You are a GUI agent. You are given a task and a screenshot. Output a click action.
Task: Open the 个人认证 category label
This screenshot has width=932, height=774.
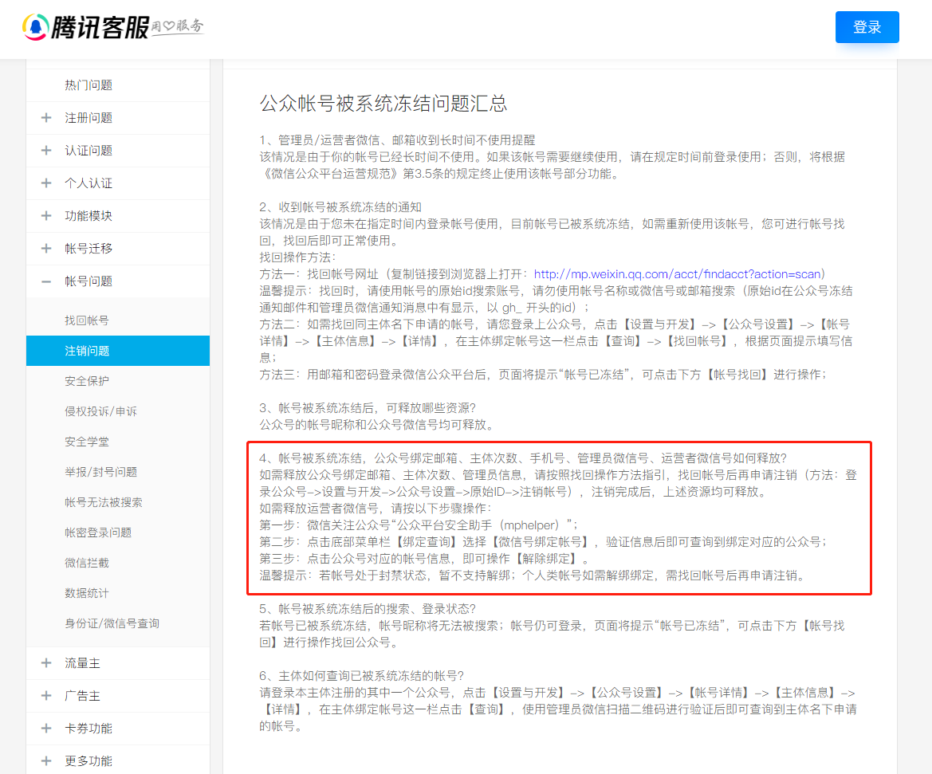(88, 183)
